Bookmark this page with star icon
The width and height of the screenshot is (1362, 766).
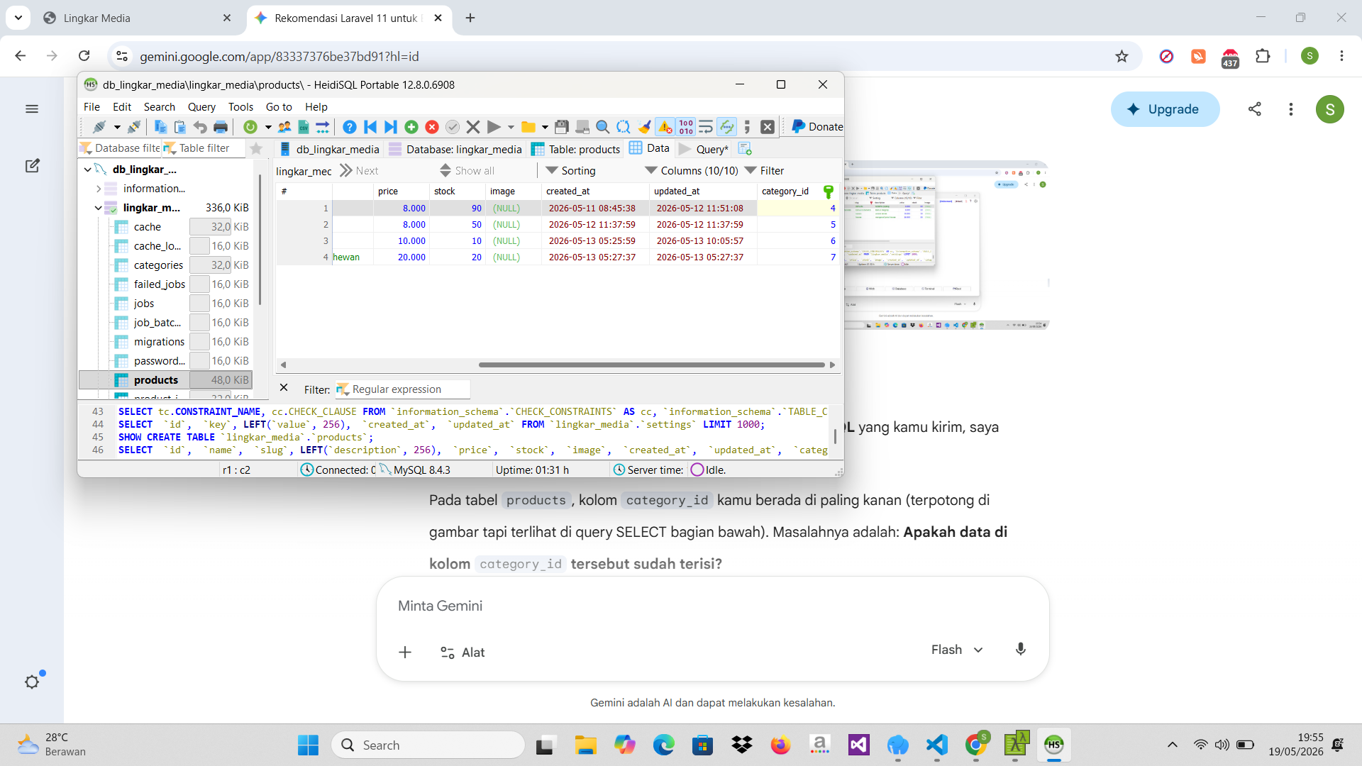(x=1122, y=56)
